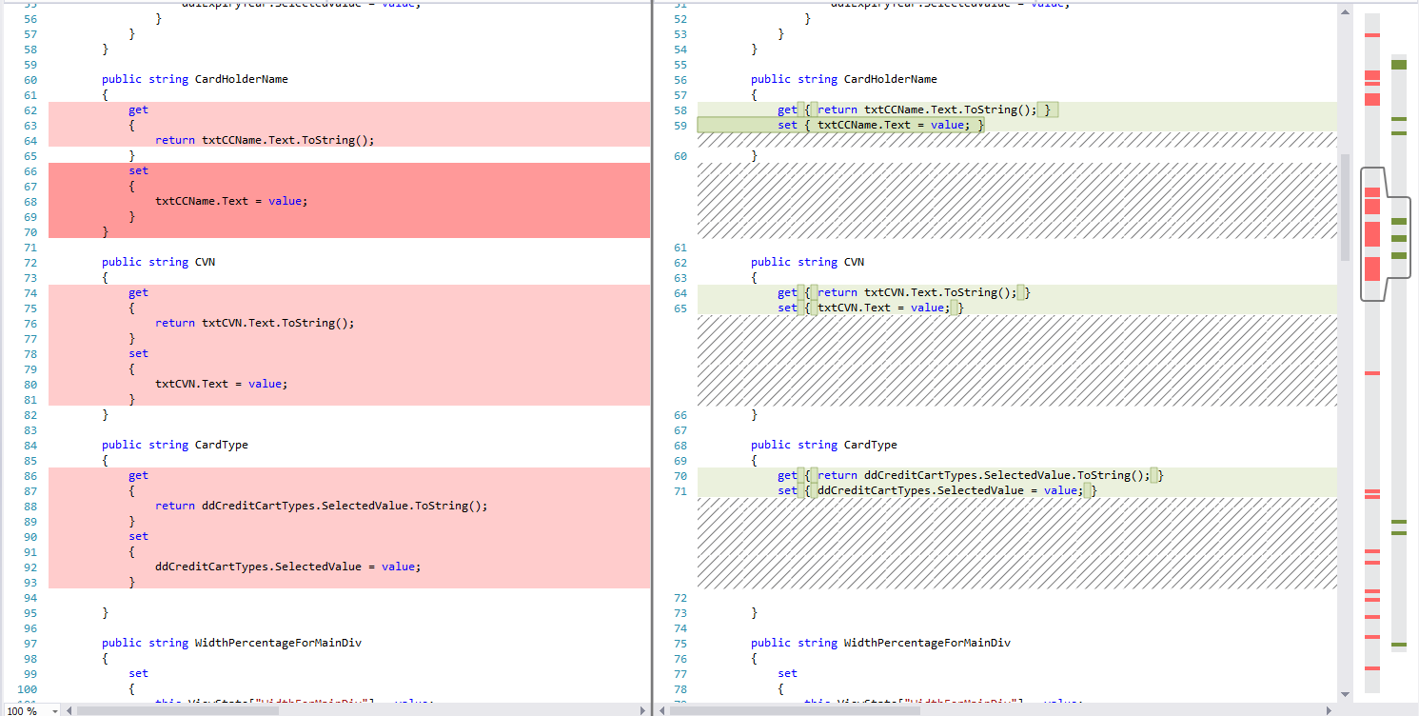Click 'public string CardType' in the left pane
The height and width of the screenshot is (716, 1419).
(175, 445)
